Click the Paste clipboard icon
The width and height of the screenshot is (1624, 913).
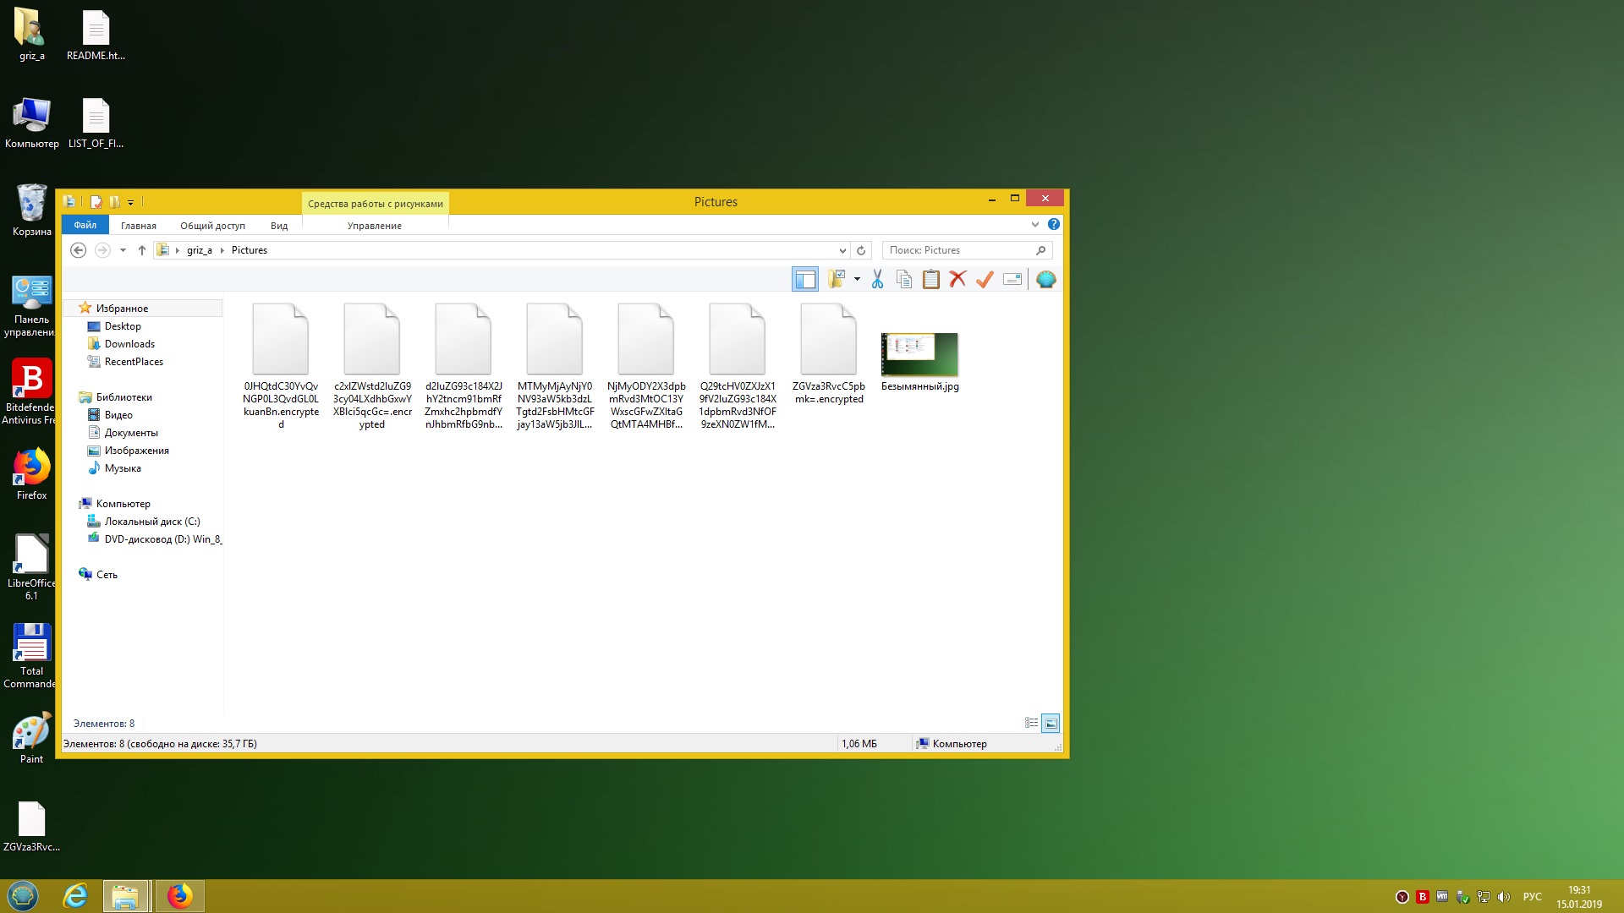pos(930,279)
